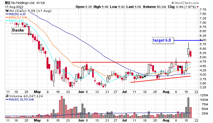Image resolution: width=213 pixels, height=123 pixels.
Task: Click the MA(60) 28,767,640 legend label
Action: [x=22, y=100]
